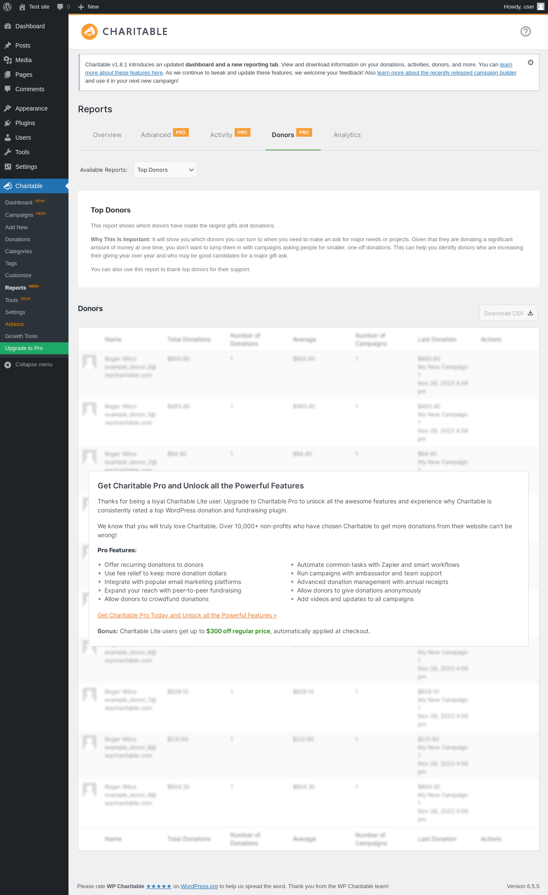Viewport: 548px width, 895px height.
Task: Open the WordPress Dashboard in the sidebar
Action: click(x=34, y=26)
